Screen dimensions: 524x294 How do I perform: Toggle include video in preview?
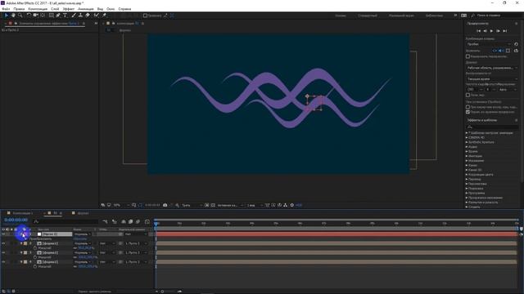495,51
